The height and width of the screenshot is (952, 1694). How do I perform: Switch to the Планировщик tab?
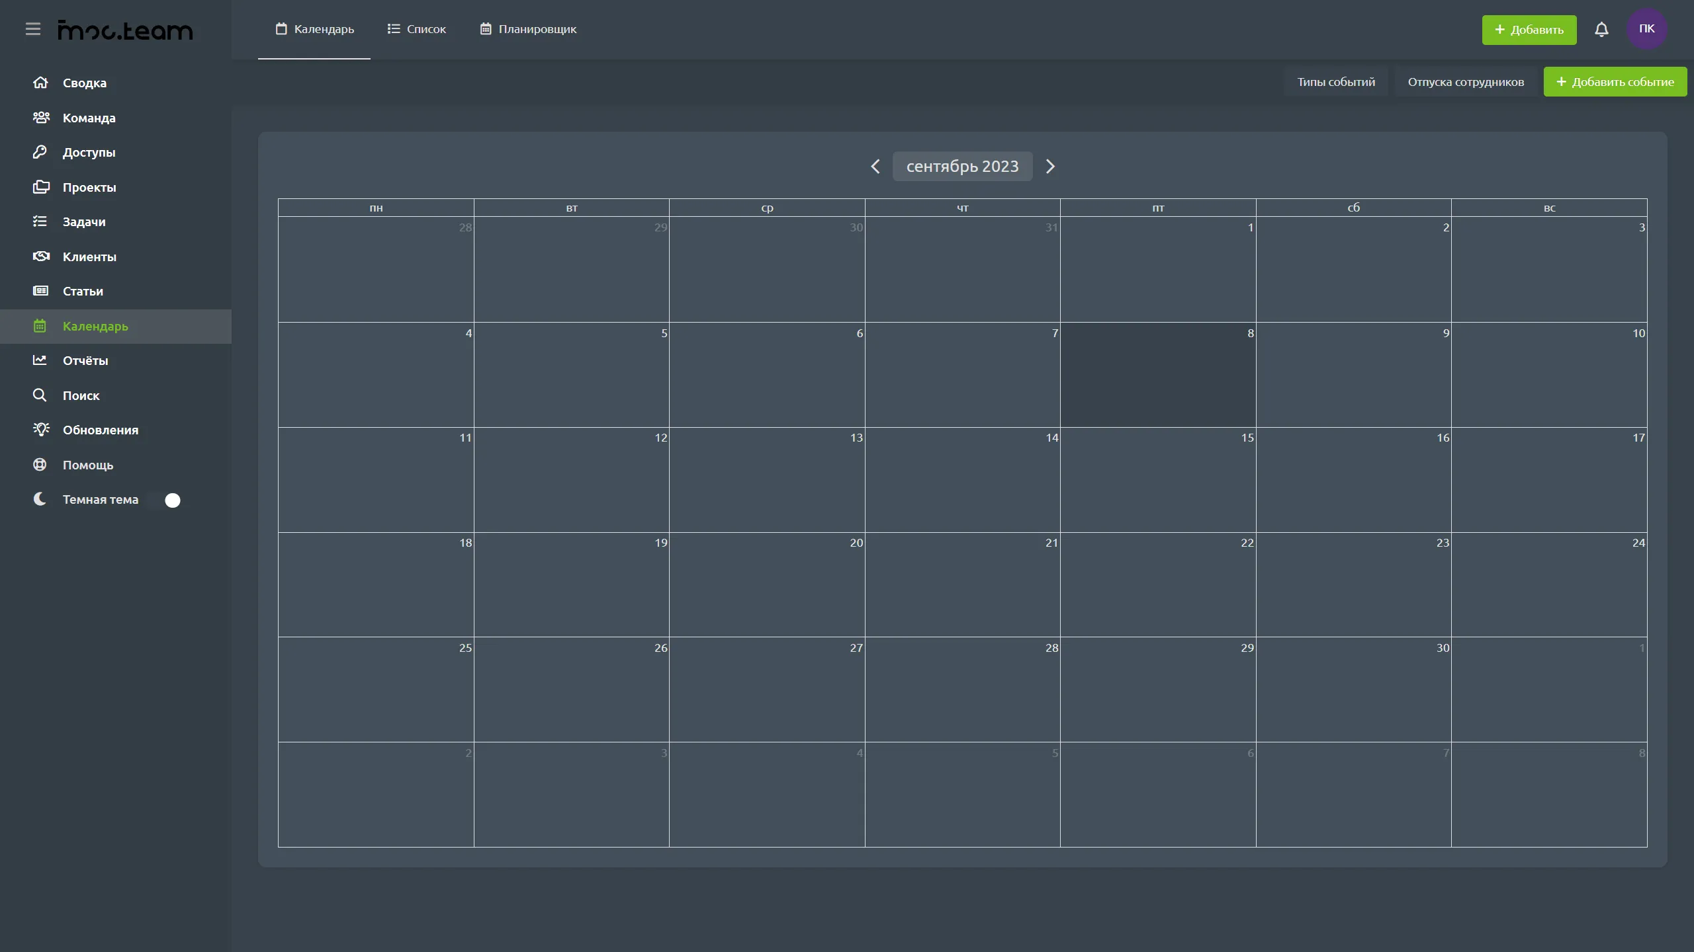(528, 29)
